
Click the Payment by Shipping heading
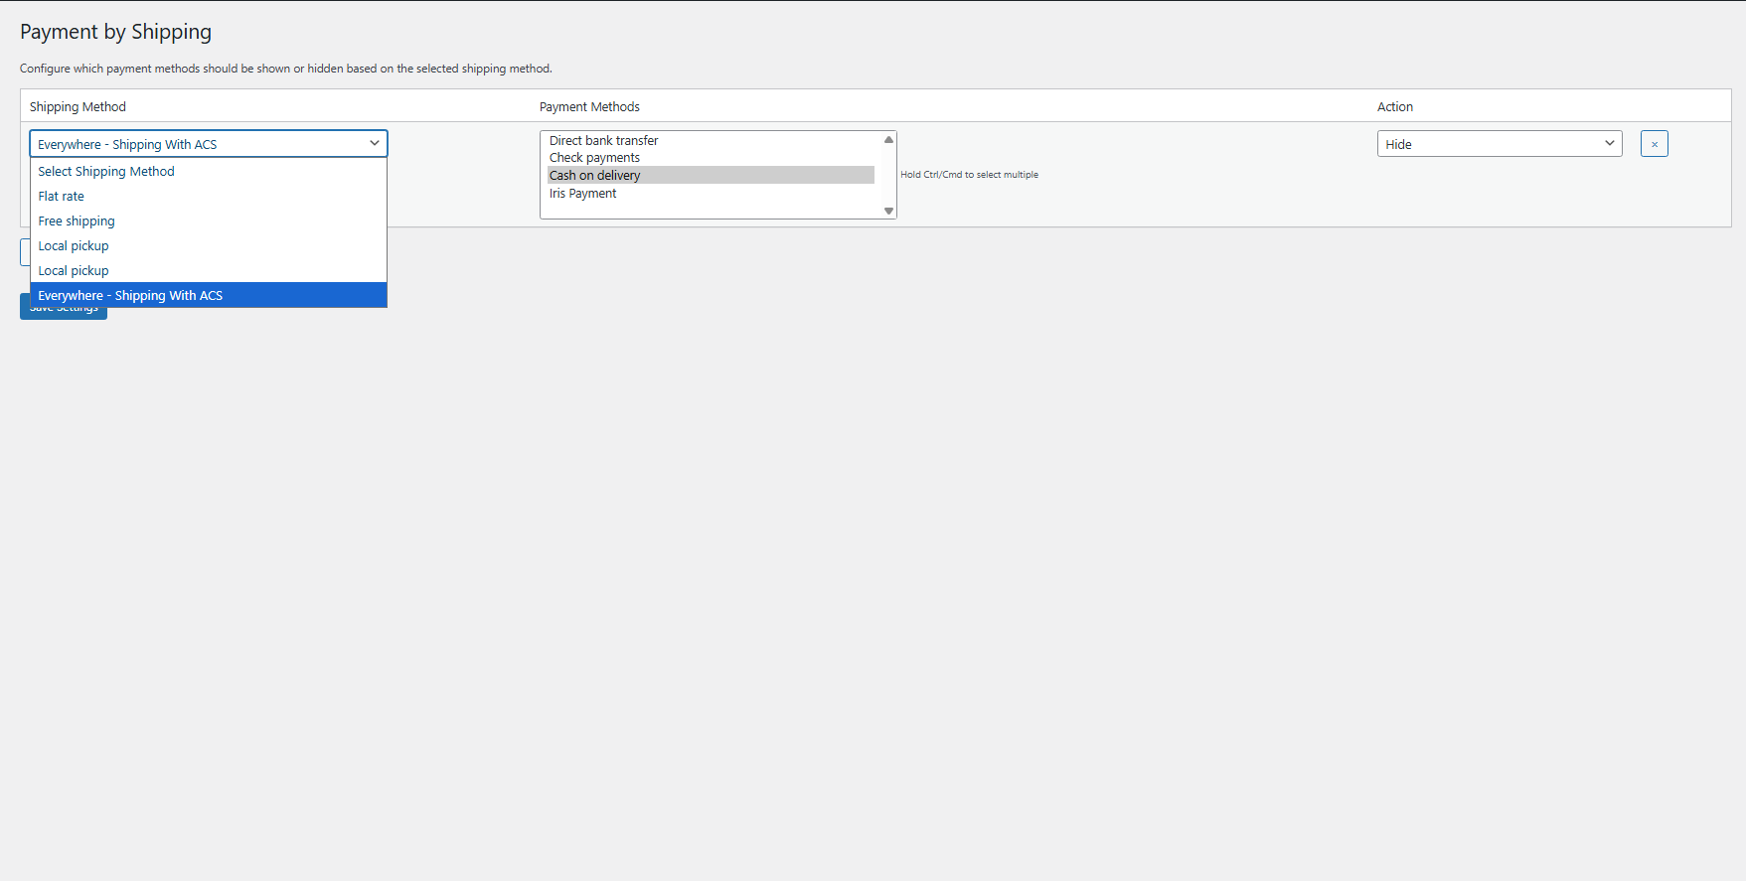point(115,32)
